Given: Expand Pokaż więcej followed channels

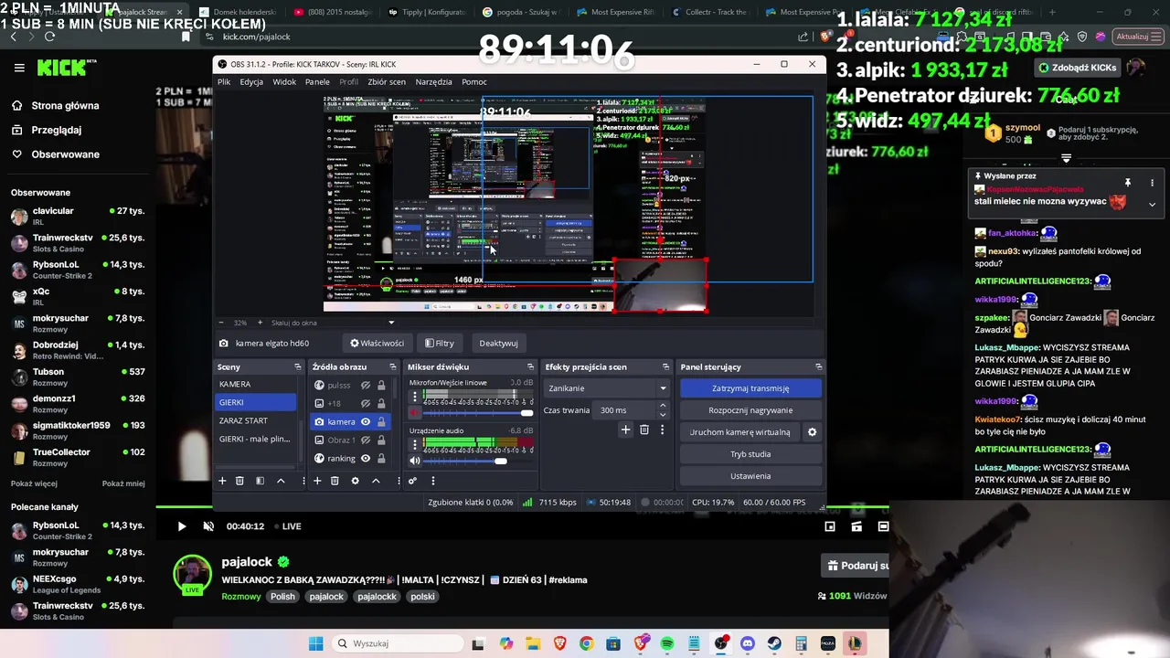Looking at the screenshot, I should coord(34,483).
